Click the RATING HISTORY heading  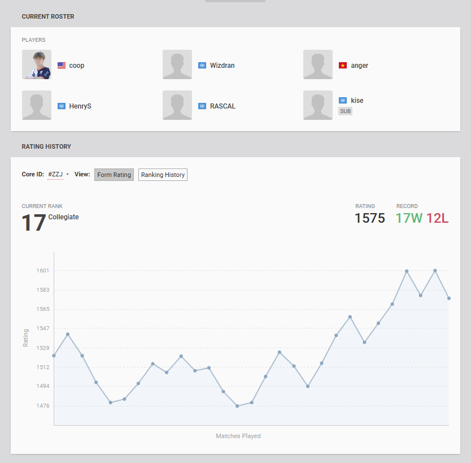click(x=46, y=146)
